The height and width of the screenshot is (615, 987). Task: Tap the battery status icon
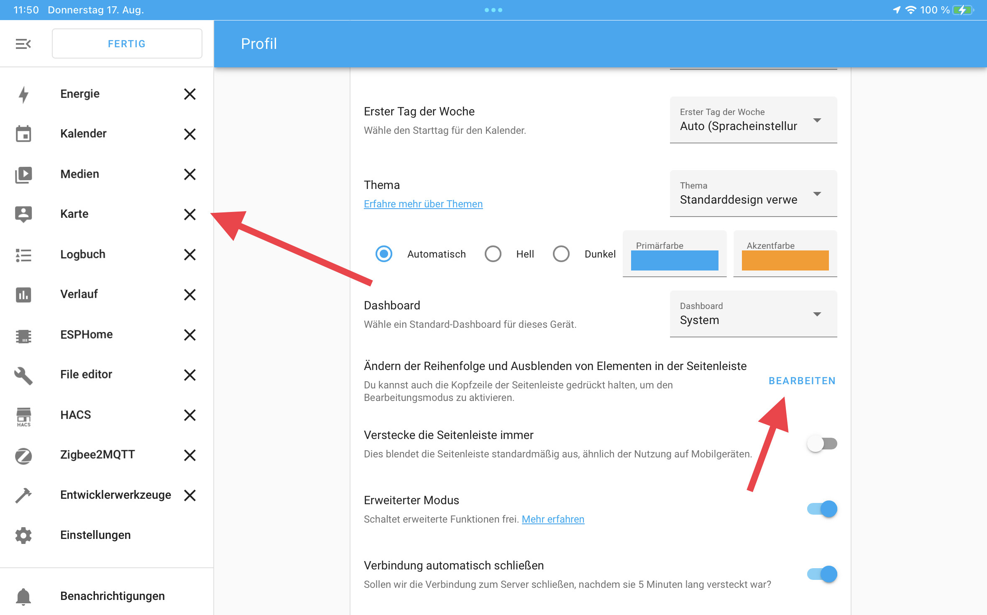[x=963, y=10]
